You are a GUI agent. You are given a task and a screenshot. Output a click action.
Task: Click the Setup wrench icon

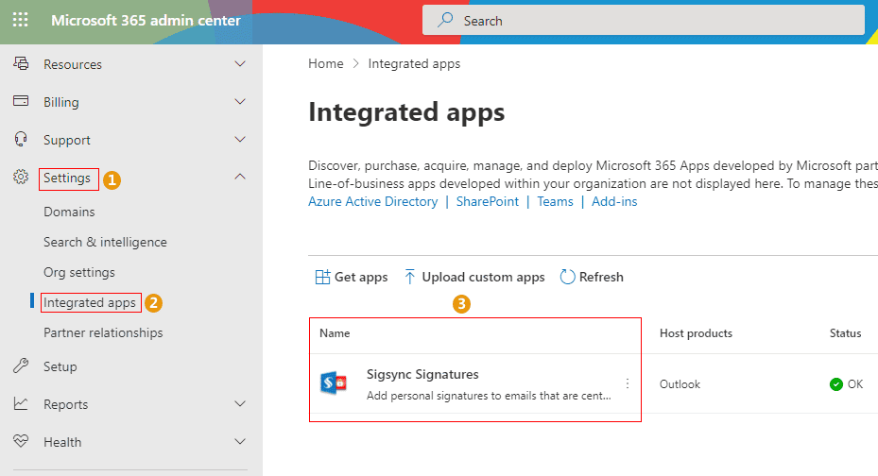click(x=20, y=366)
